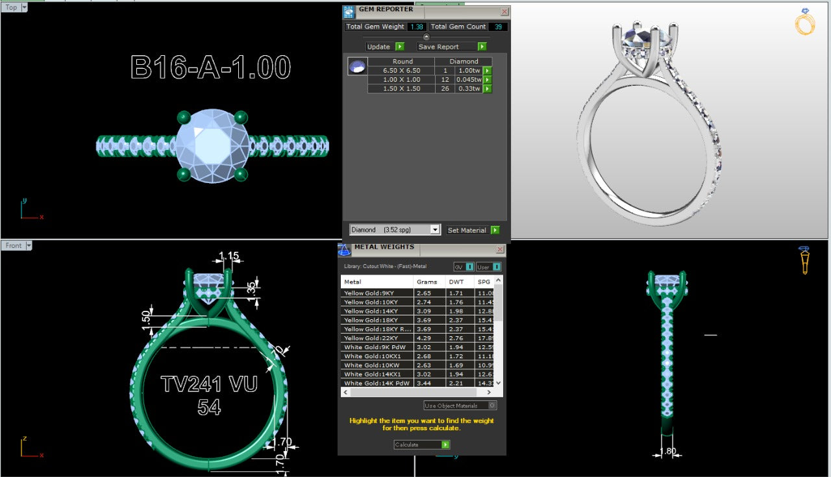Click the green arrow beside Set Material
Screen dimensions: 831x477
(495, 230)
